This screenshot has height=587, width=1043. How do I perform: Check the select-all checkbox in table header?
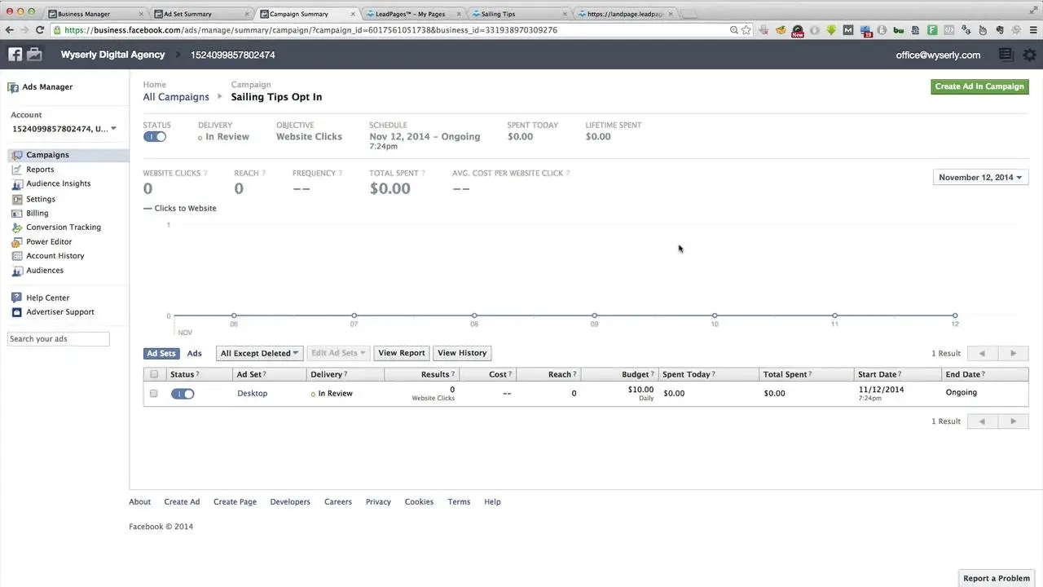coord(154,374)
